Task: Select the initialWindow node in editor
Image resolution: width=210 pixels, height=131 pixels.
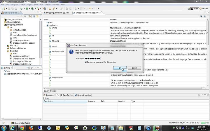Action: (57, 78)
